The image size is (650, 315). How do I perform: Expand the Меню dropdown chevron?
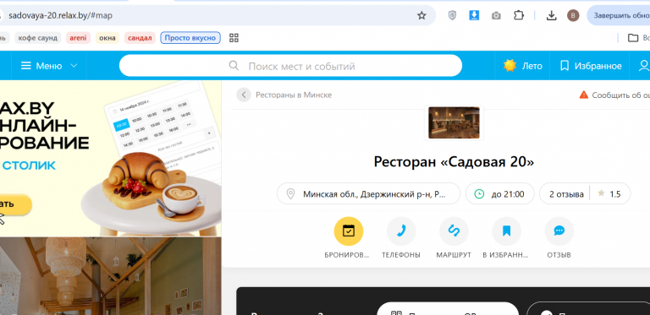74,66
